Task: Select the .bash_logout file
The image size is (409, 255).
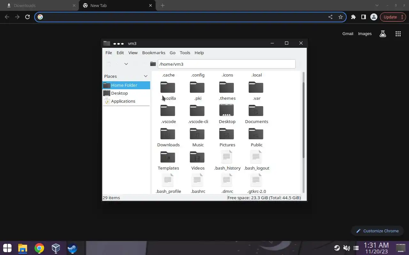Action: [x=256, y=157]
